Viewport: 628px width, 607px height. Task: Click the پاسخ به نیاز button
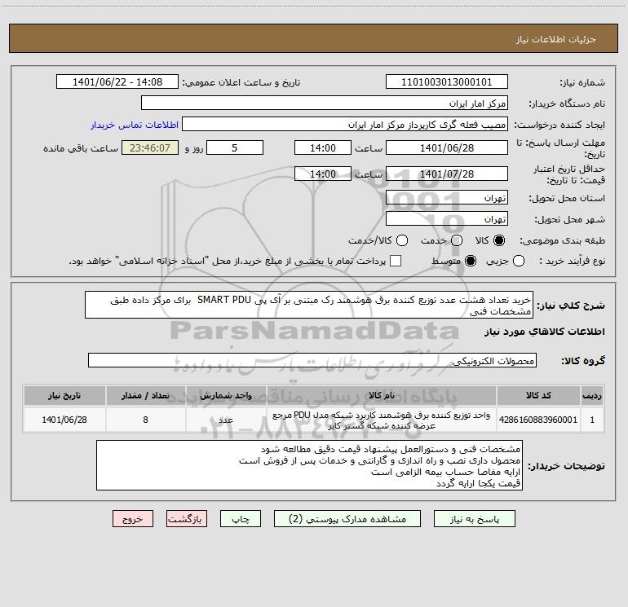click(x=474, y=518)
